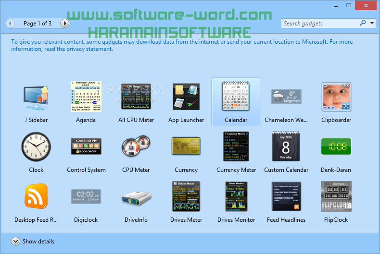Open the privacy statement notice link

[x=182, y=45]
